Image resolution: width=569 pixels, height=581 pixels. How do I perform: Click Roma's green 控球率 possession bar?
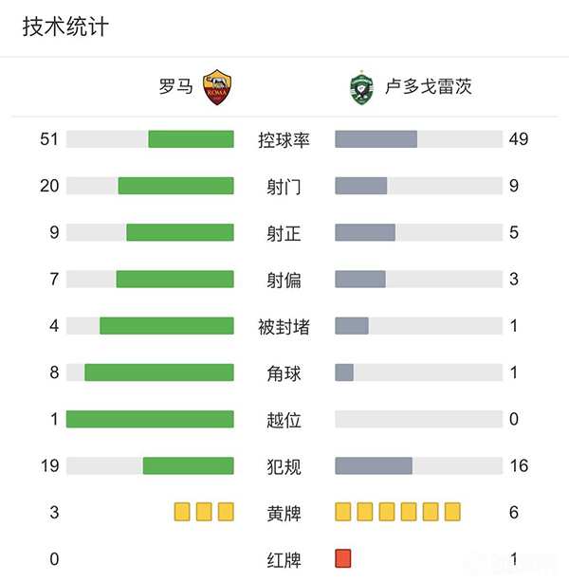pyautogui.click(x=191, y=139)
